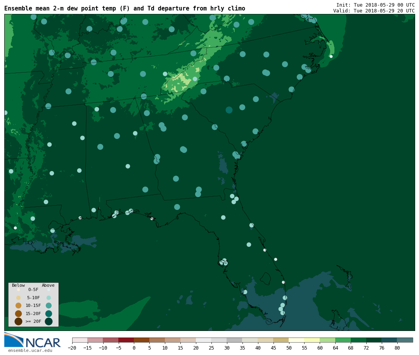The width and height of the screenshot is (419, 355).
Task: Click the "Below" legend column header
Action: [18, 286]
